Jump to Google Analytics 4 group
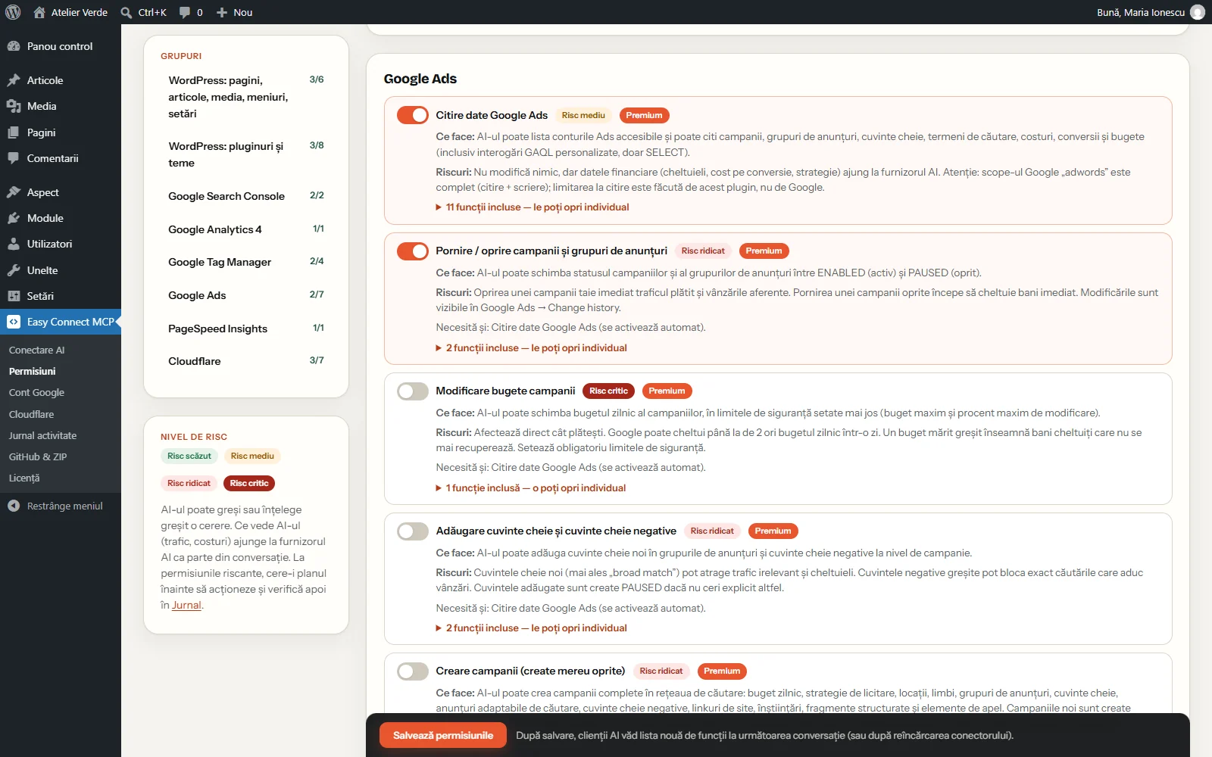 point(246,229)
